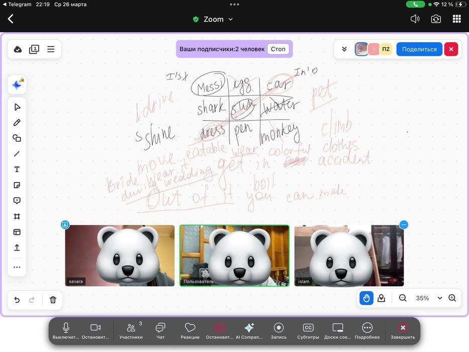
Task: Expand the zoom percentage dropdown
Action: click(x=440, y=298)
